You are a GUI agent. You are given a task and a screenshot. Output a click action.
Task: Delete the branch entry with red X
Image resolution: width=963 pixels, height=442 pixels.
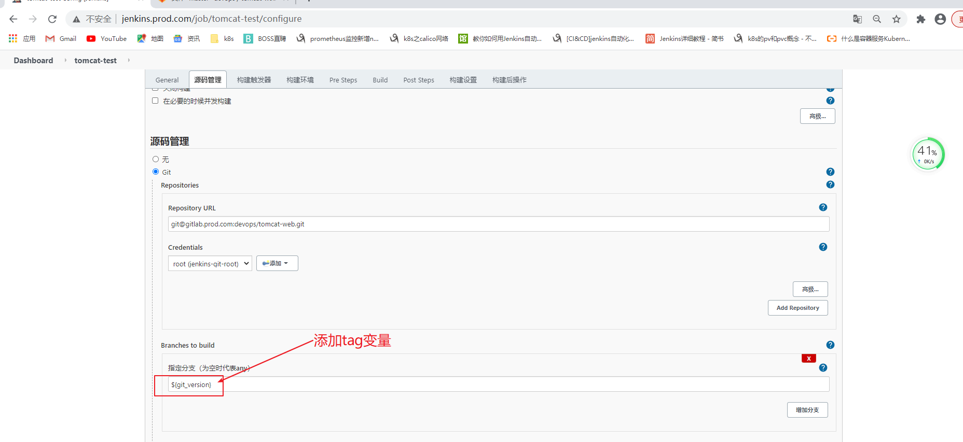point(809,358)
